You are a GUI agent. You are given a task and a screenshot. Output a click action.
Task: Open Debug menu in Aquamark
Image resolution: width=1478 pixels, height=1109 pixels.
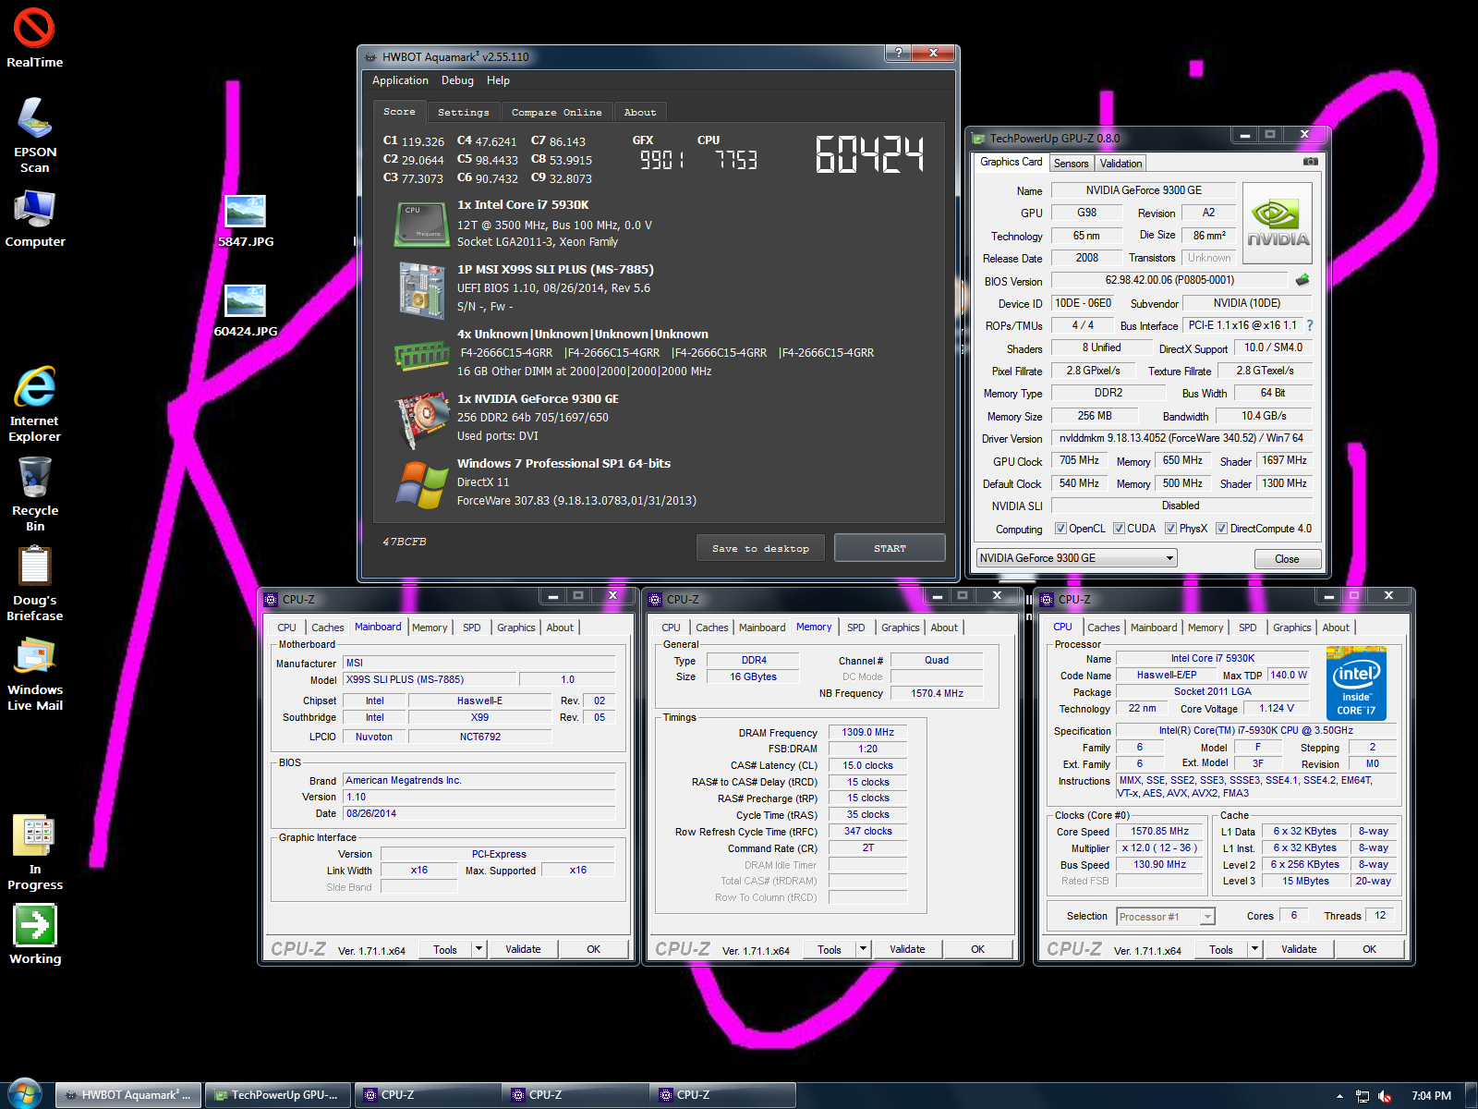[457, 80]
